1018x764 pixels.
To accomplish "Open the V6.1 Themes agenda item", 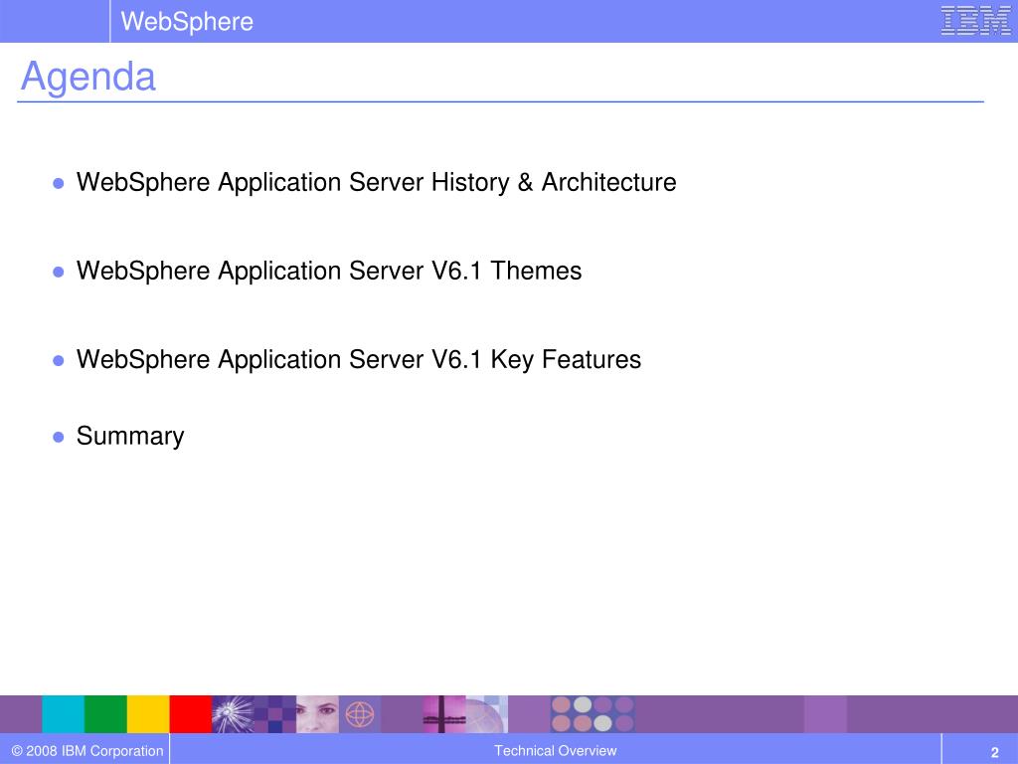I will pyautogui.click(x=328, y=271).
